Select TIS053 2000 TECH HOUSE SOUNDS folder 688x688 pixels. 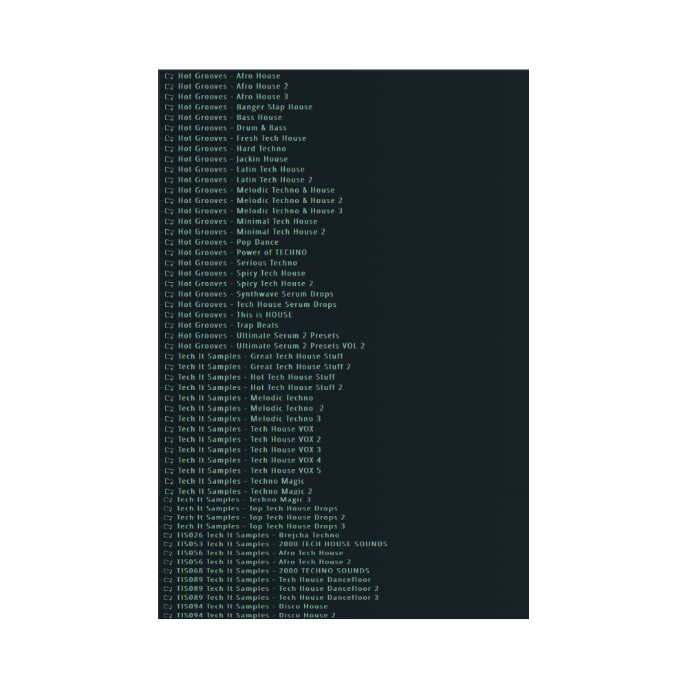pos(281,544)
